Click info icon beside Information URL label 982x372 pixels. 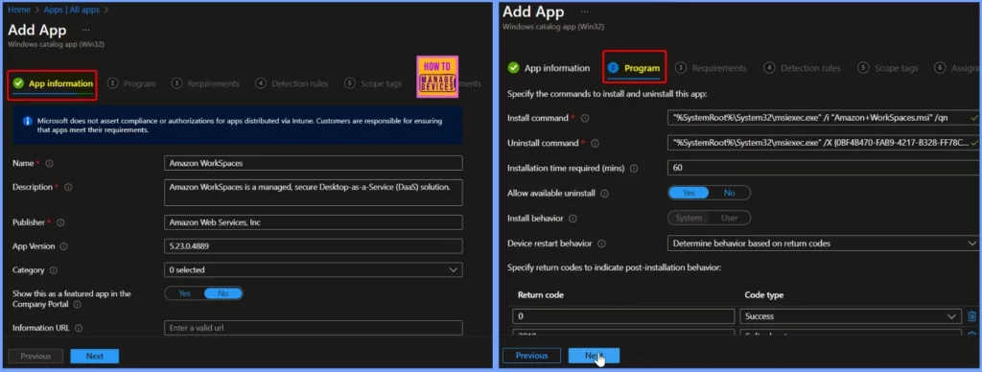79,328
